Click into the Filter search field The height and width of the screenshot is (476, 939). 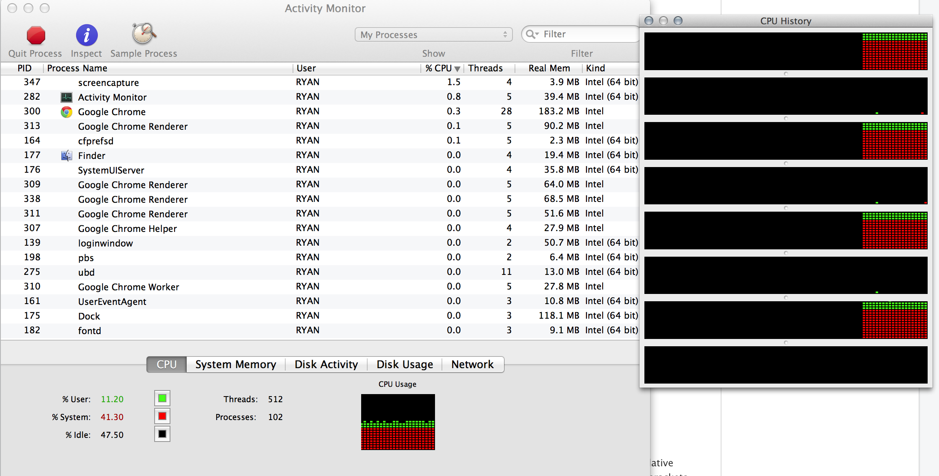point(588,34)
